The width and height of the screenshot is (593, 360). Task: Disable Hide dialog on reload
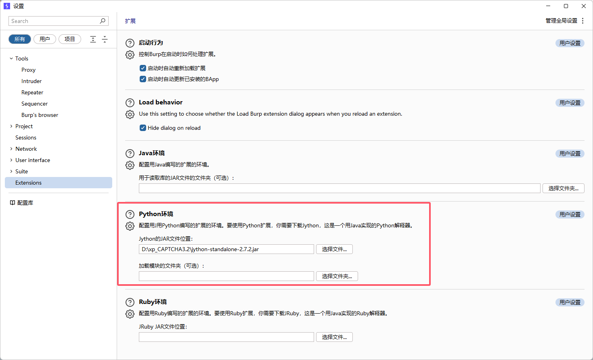coord(142,128)
